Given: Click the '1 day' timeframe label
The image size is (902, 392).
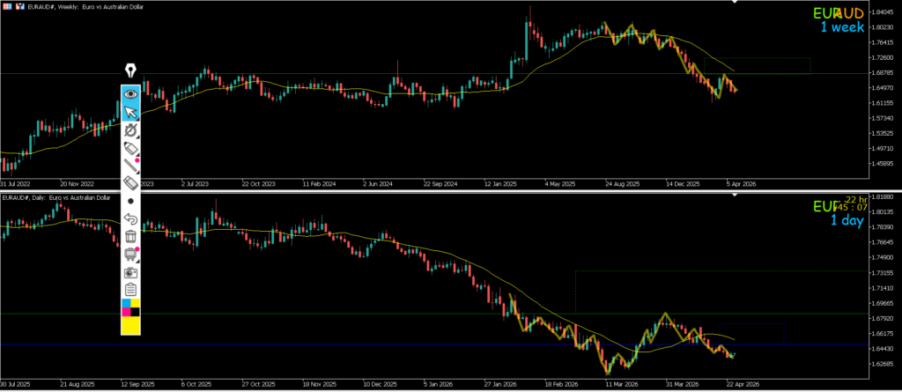Looking at the screenshot, I should coord(847,219).
